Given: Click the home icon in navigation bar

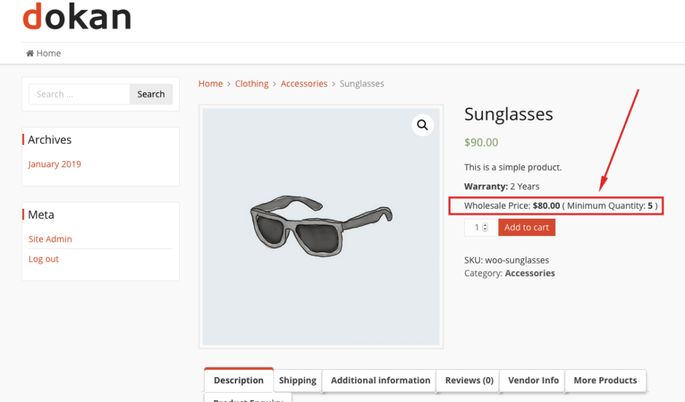Looking at the screenshot, I should pos(29,54).
